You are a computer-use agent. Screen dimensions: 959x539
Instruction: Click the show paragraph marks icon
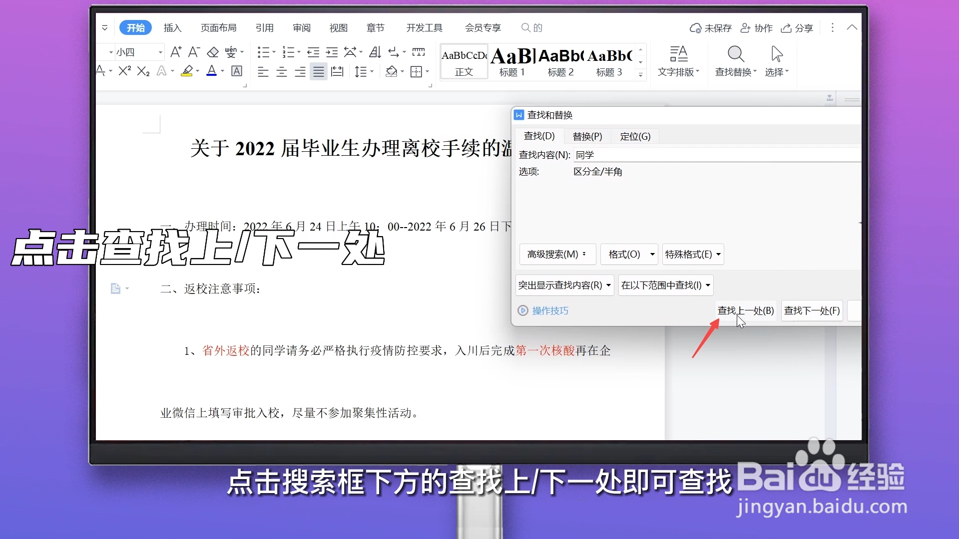[x=394, y=52]
